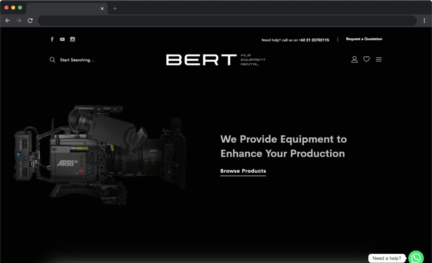Click the ARRI camera hero image
Image resolution: width=432 pixels, height=263 pixels.
[x=101, y=154]
